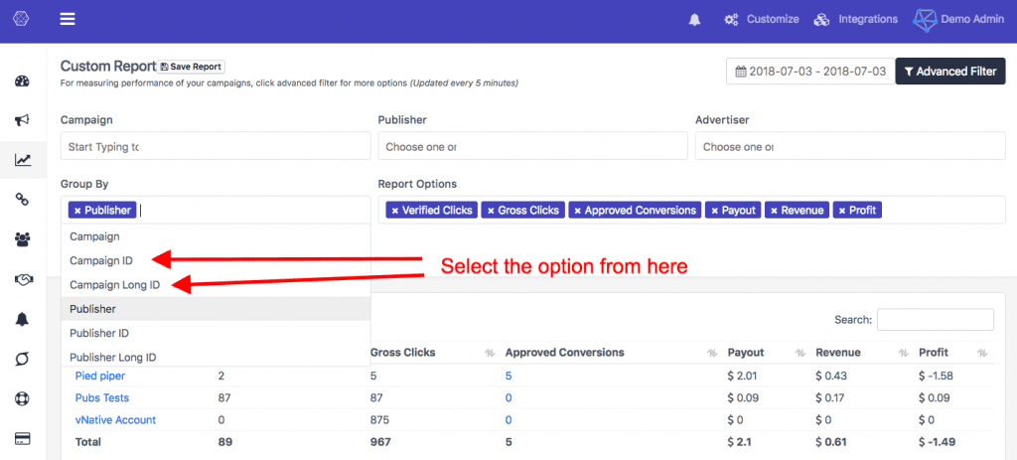Click the Advanced Filter button

[949, 72]
